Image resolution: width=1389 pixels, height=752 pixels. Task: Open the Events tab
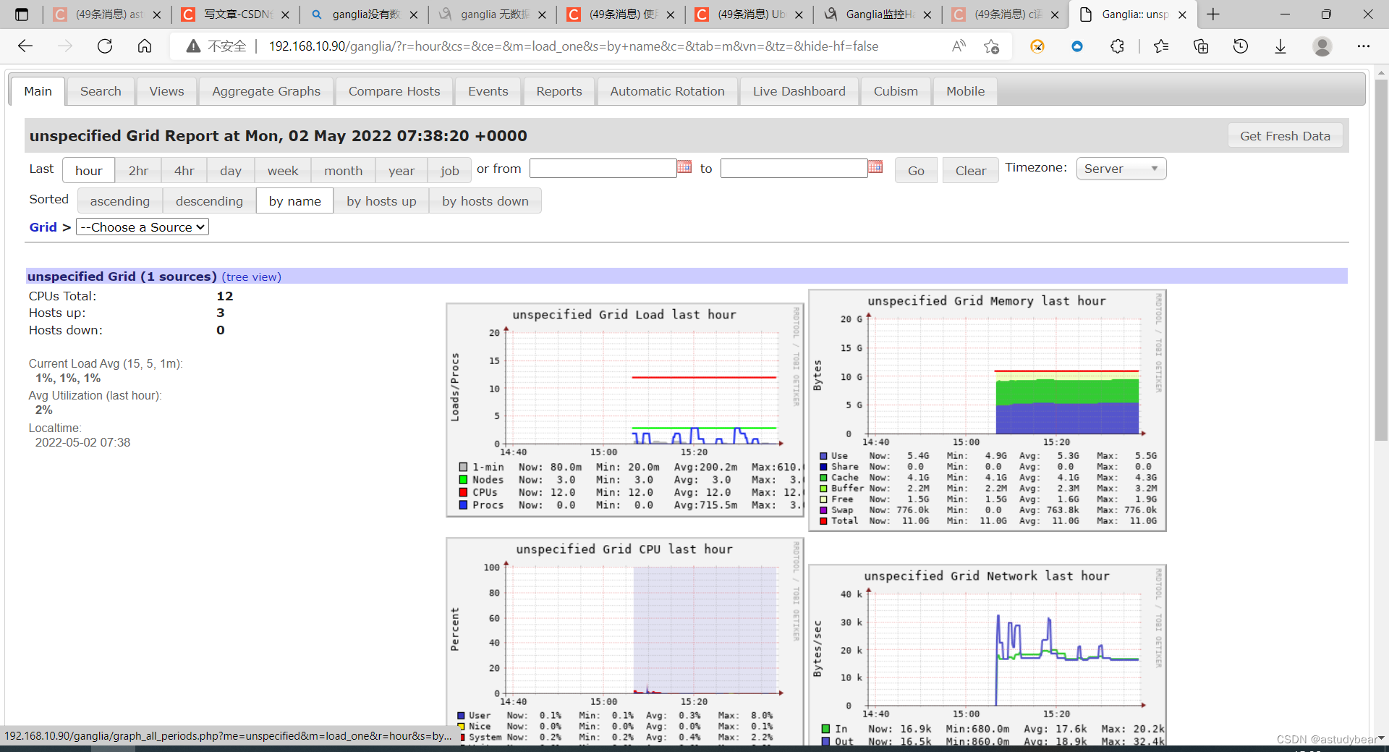click(488, 91)
